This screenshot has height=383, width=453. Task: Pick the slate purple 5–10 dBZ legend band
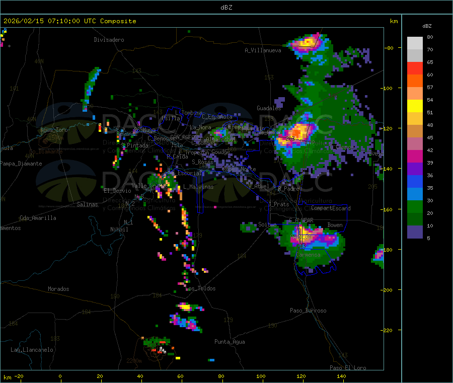coord(415,232)
